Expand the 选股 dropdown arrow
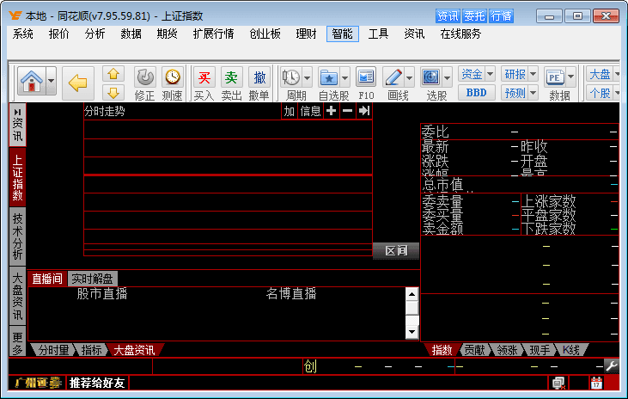The image size is (628, 399). 448,77
